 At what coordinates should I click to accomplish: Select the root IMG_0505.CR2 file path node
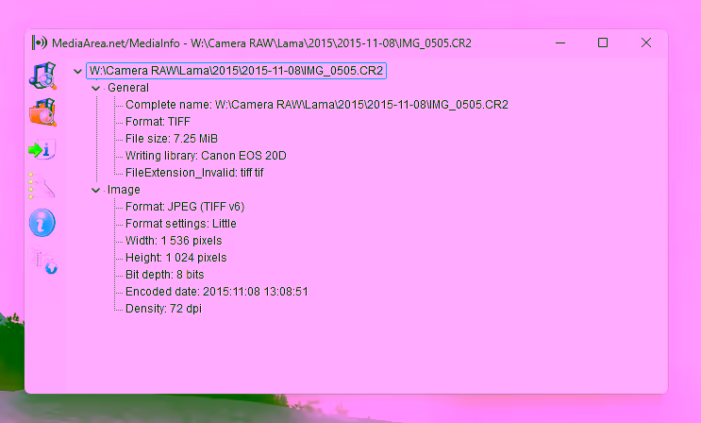click(237, 71)
